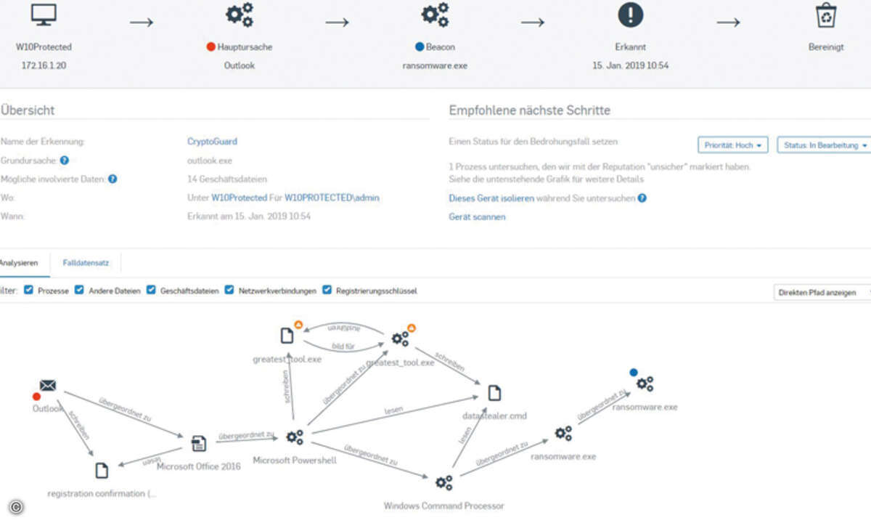Screen dimensions: 871x523
Task: Toggle the Netzwerkverbindungen filter checkbox
Action: (229, 290)
